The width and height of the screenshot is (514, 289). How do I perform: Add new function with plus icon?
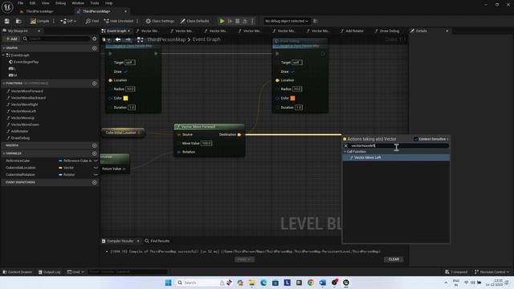95,83
